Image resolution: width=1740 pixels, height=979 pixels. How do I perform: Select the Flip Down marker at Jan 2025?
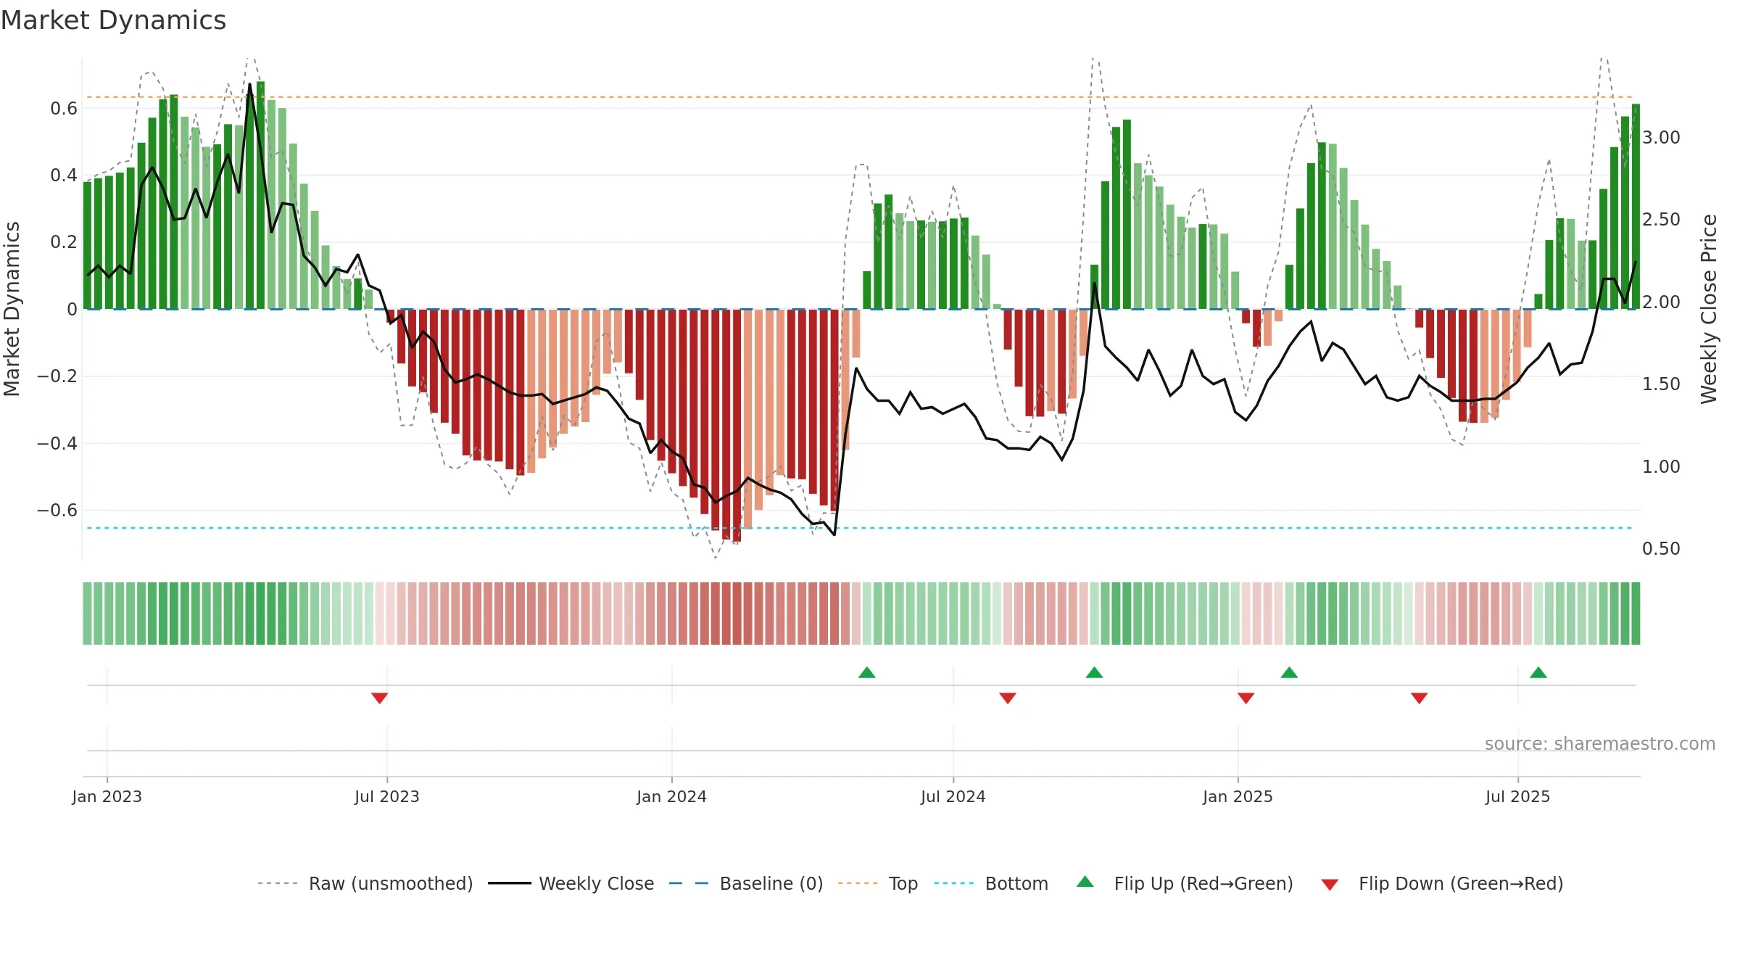[1246, 698]
